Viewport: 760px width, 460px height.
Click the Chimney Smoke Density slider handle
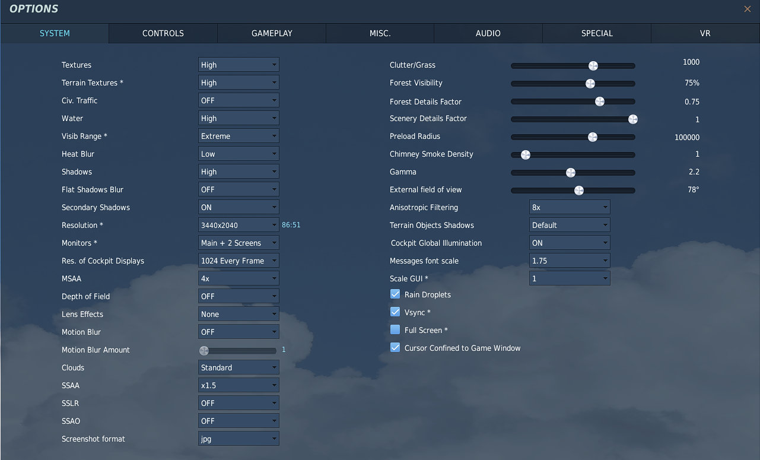click(525, 155)
